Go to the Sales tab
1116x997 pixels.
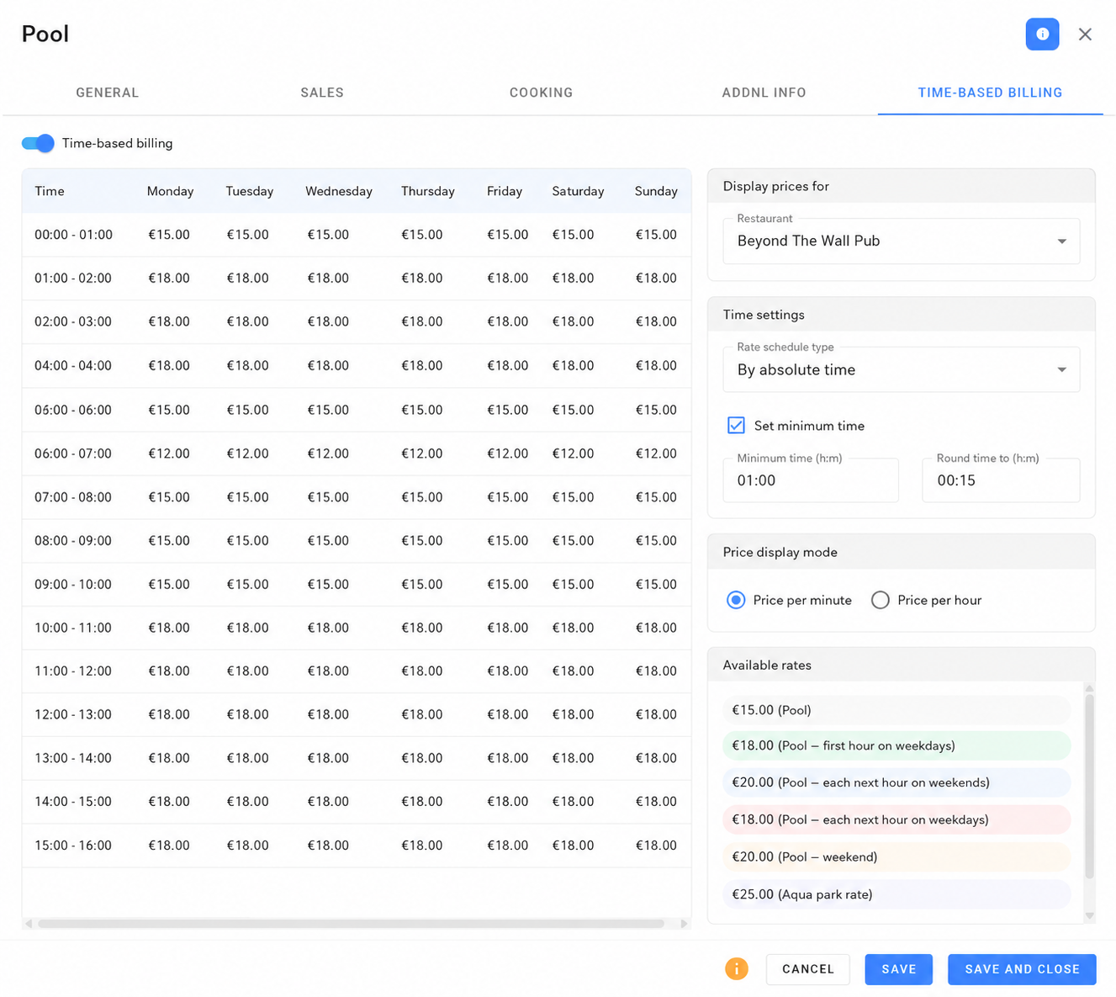[x=322, y=93]
